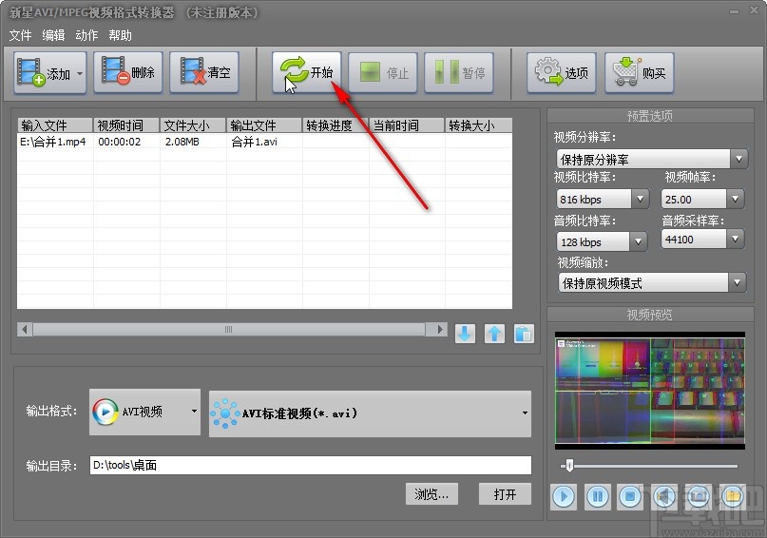This screenshot has height=538, width=767.
Task: Click the file list scrollbar right arrow
Action: 440,329
